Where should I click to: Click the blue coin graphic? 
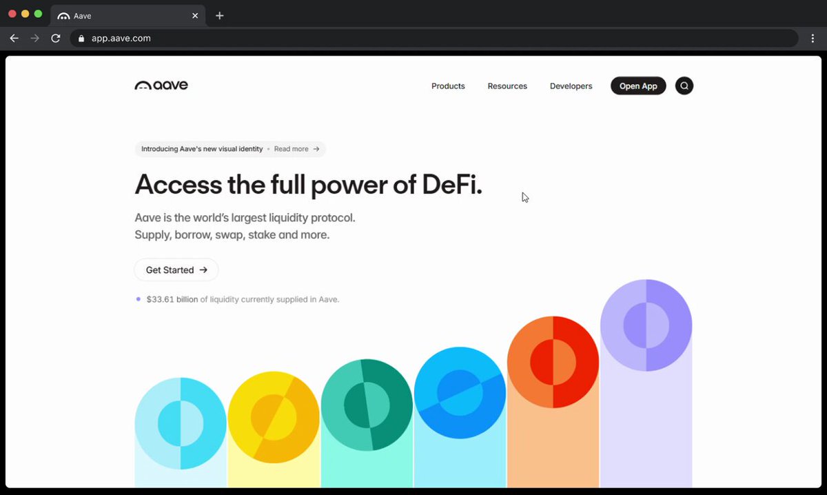click(x=460, y=392)
